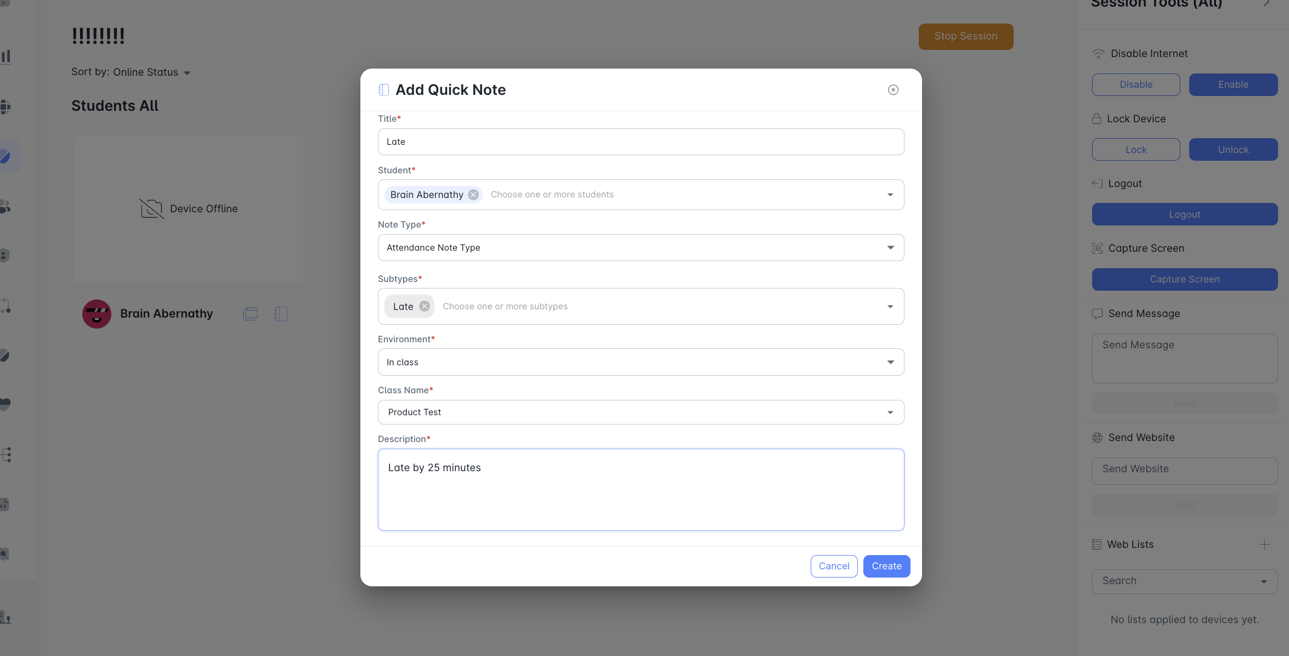This screenshot has width=1289, height=656.
Task: Remove Brain Abernathy chip from Student field
Action: pos(473,195)
